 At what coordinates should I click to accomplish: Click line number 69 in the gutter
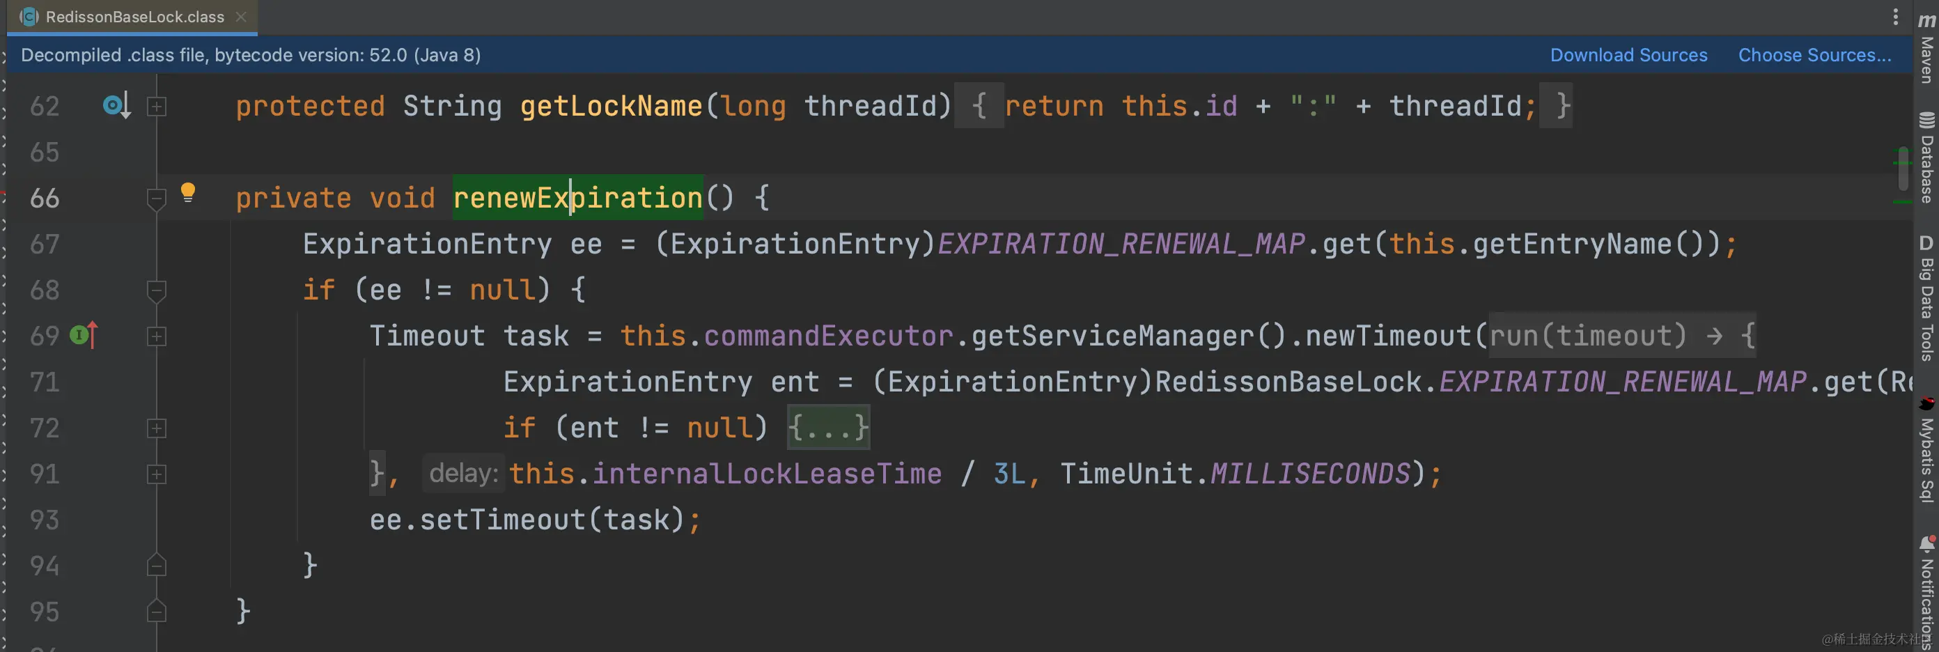point(45,336)
